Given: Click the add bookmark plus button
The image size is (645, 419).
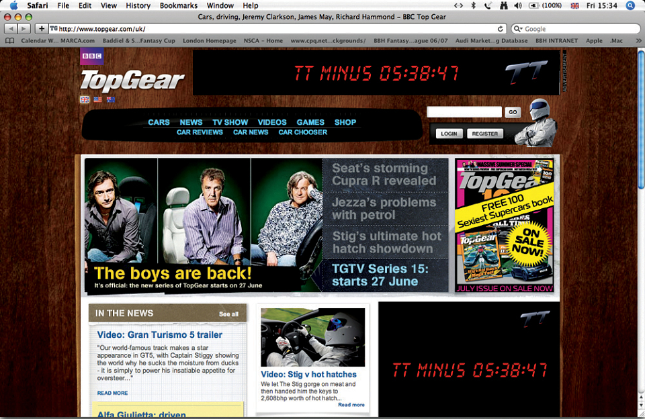Looking at the screenshot, I should (42, 29).
